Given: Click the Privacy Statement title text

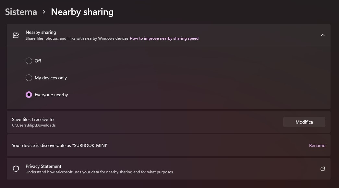Looking at the screenshot, I should click(x=43, y=166).
